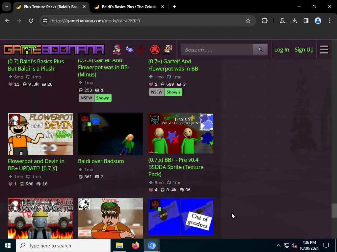The width and height of the screenshot is (337, 252).
Task: Click the taskbar search box
Action: [63, 245]
